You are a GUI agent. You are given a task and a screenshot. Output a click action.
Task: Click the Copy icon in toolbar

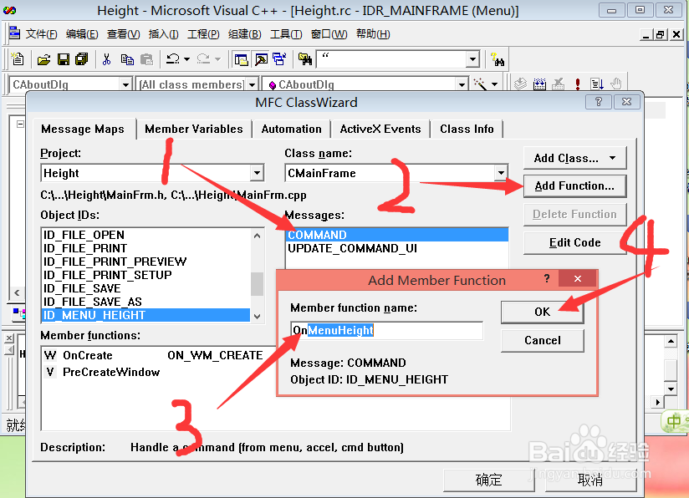pos(127,58)
